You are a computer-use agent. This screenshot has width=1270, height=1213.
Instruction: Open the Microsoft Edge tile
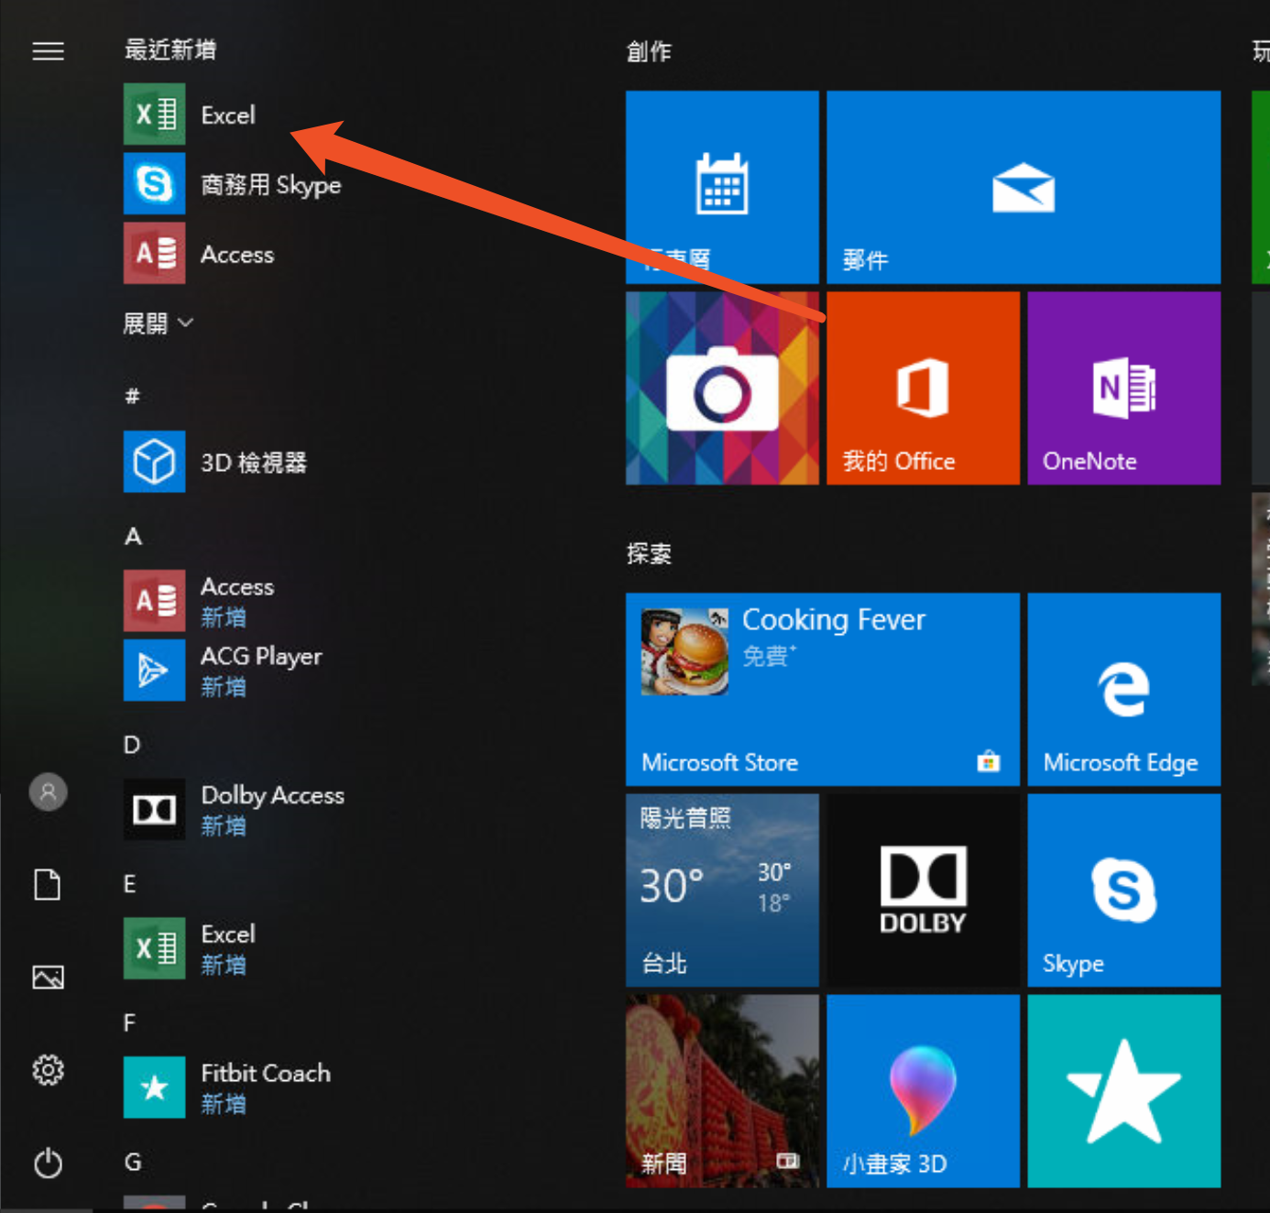pyautogui.click(x=1123, y=689)
